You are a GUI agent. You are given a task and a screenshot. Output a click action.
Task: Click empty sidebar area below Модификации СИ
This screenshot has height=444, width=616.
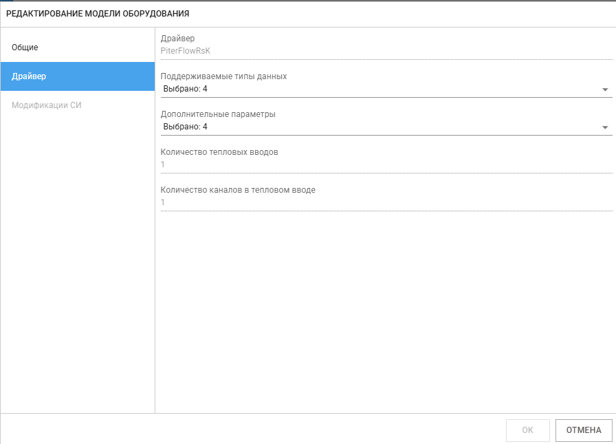click(x=77, y=262)
